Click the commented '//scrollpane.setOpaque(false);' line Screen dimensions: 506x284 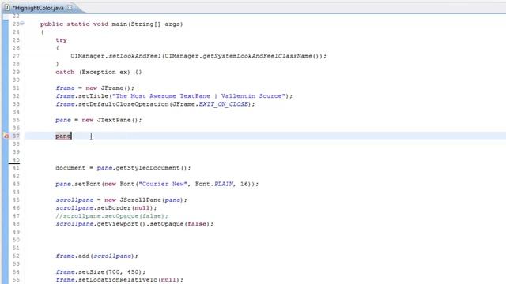[111, 215]
